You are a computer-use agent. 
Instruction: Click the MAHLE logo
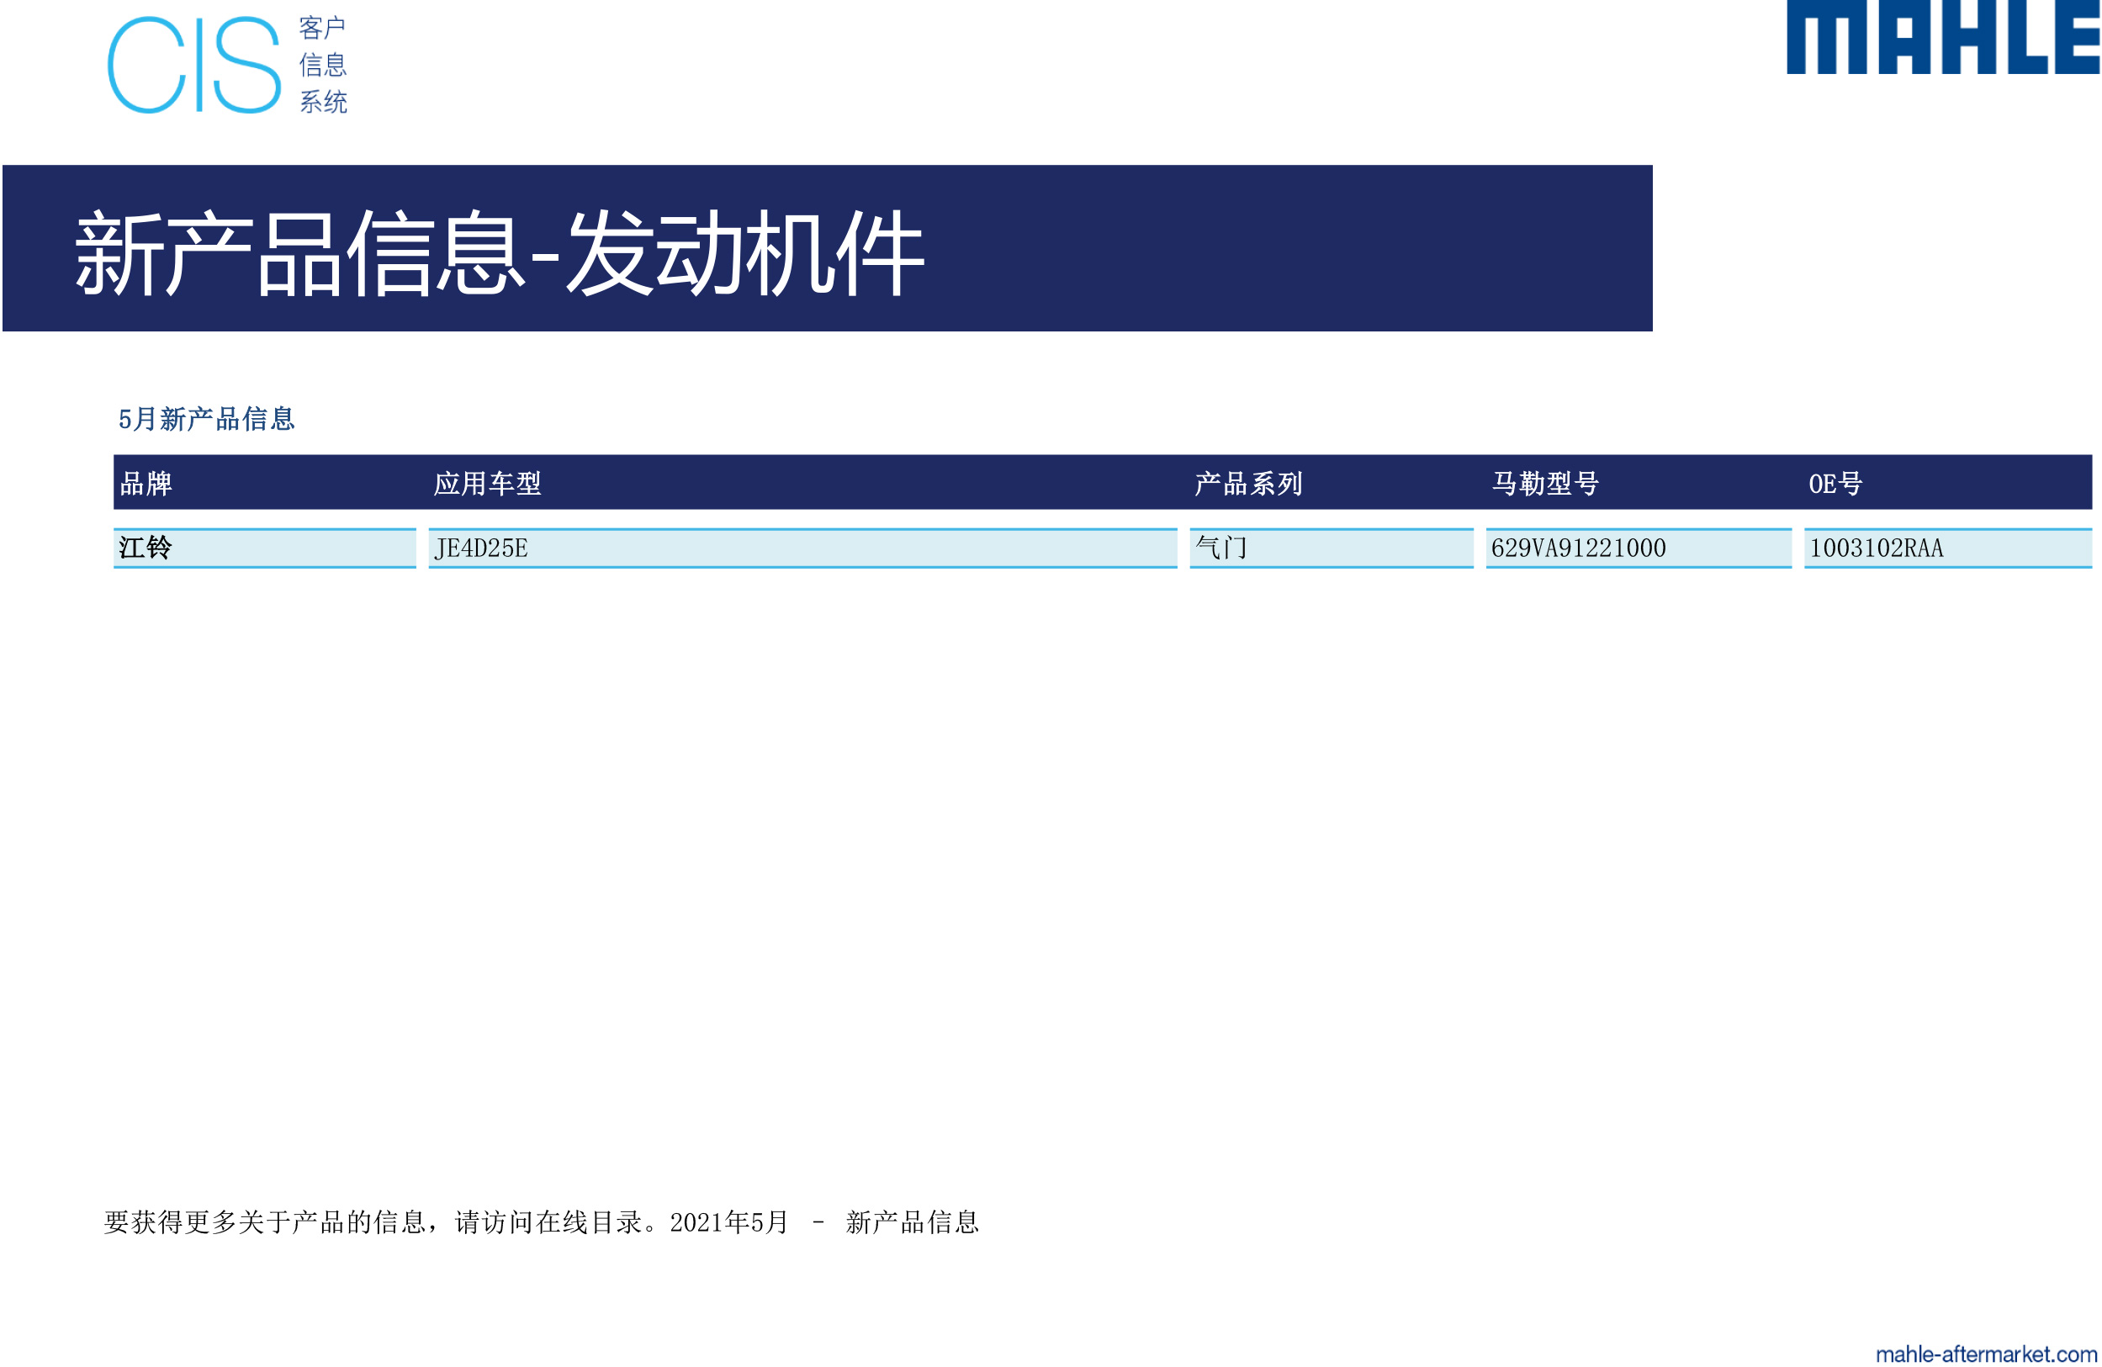click(1942, 37)
